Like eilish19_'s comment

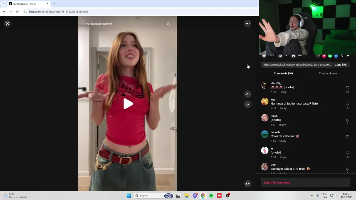pos(348,88)
